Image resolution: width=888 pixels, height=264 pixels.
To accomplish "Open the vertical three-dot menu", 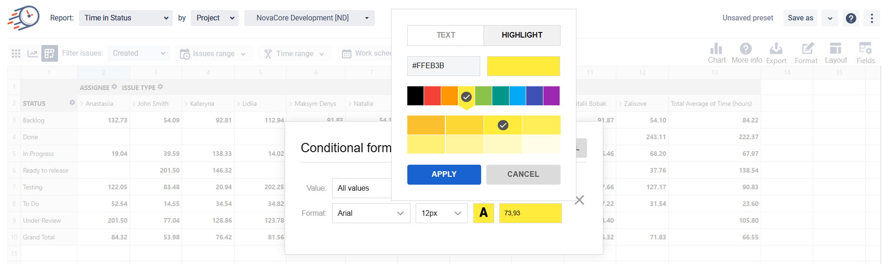I will [x=872, y=18].
